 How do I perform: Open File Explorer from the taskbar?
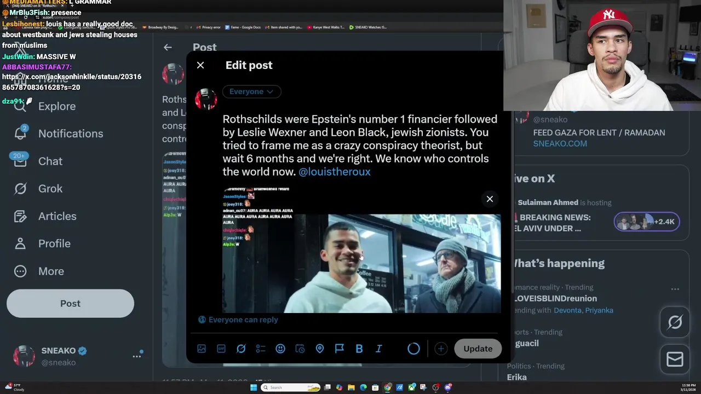(351, 387)
